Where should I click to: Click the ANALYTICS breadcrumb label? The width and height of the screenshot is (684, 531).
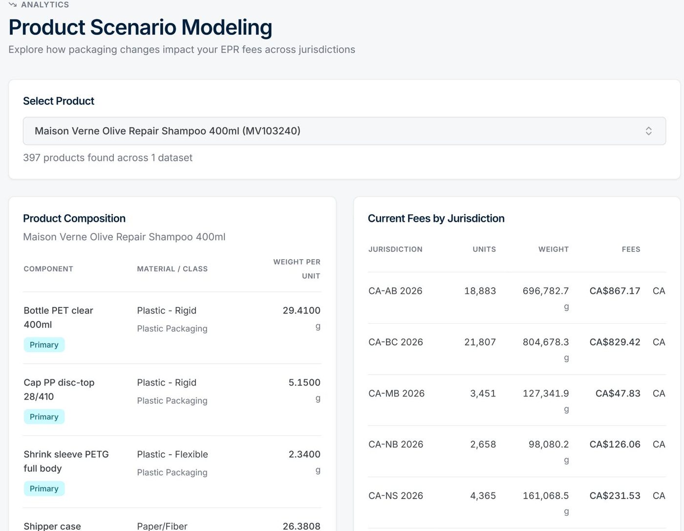[45, 4]
